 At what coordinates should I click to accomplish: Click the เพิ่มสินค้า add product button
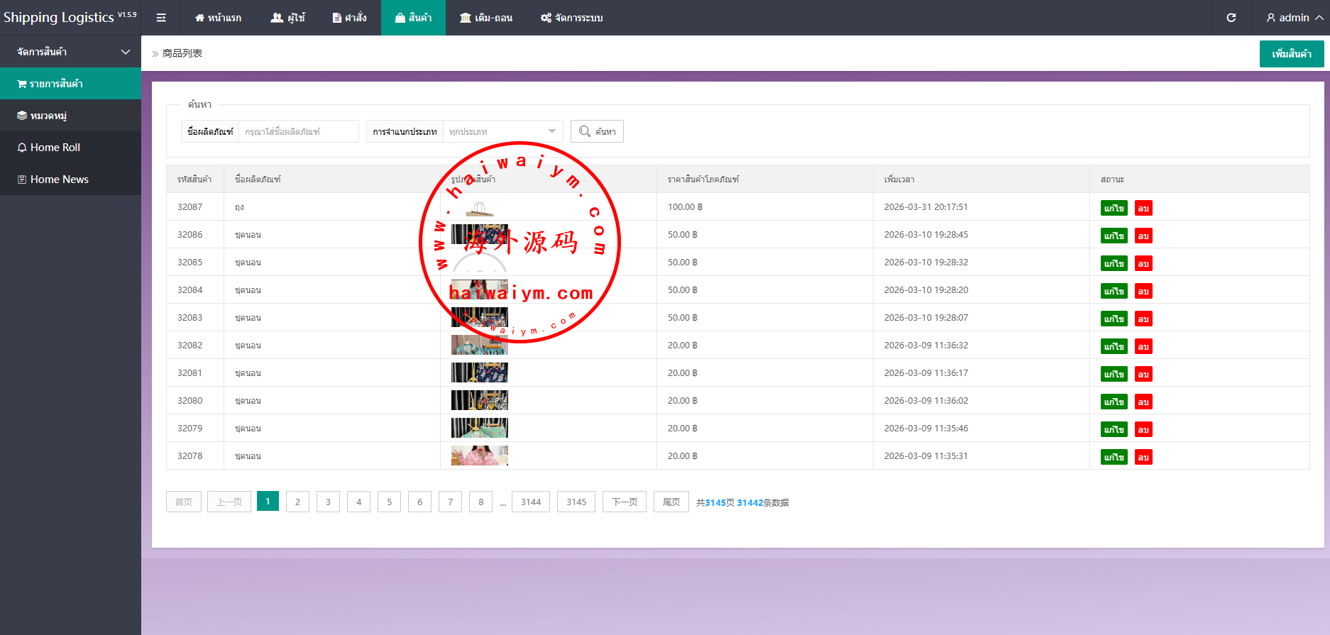(1291, 54)
